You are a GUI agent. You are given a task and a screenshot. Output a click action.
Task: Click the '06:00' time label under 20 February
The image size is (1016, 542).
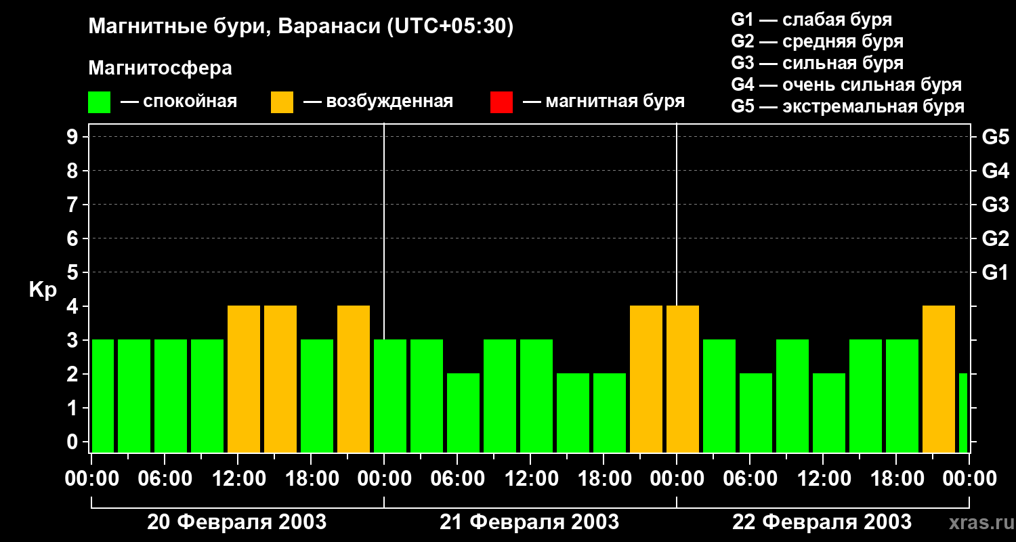[x=165, y=479]
